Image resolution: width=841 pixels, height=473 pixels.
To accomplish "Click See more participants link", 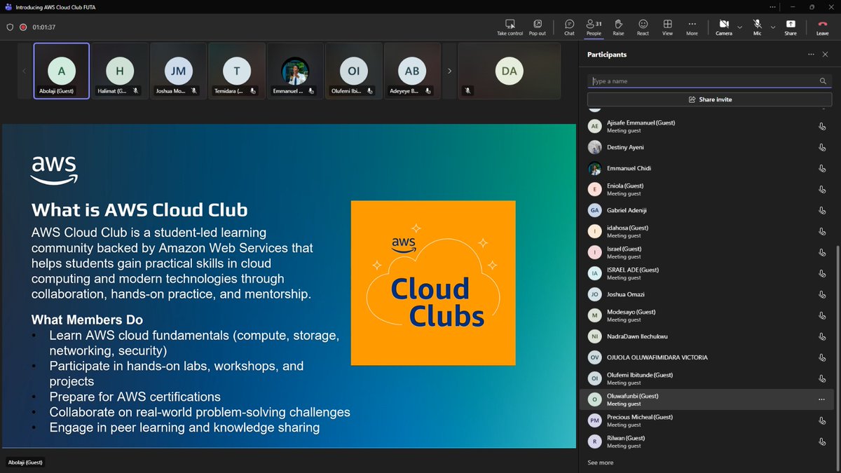I will tap(600, 462).
